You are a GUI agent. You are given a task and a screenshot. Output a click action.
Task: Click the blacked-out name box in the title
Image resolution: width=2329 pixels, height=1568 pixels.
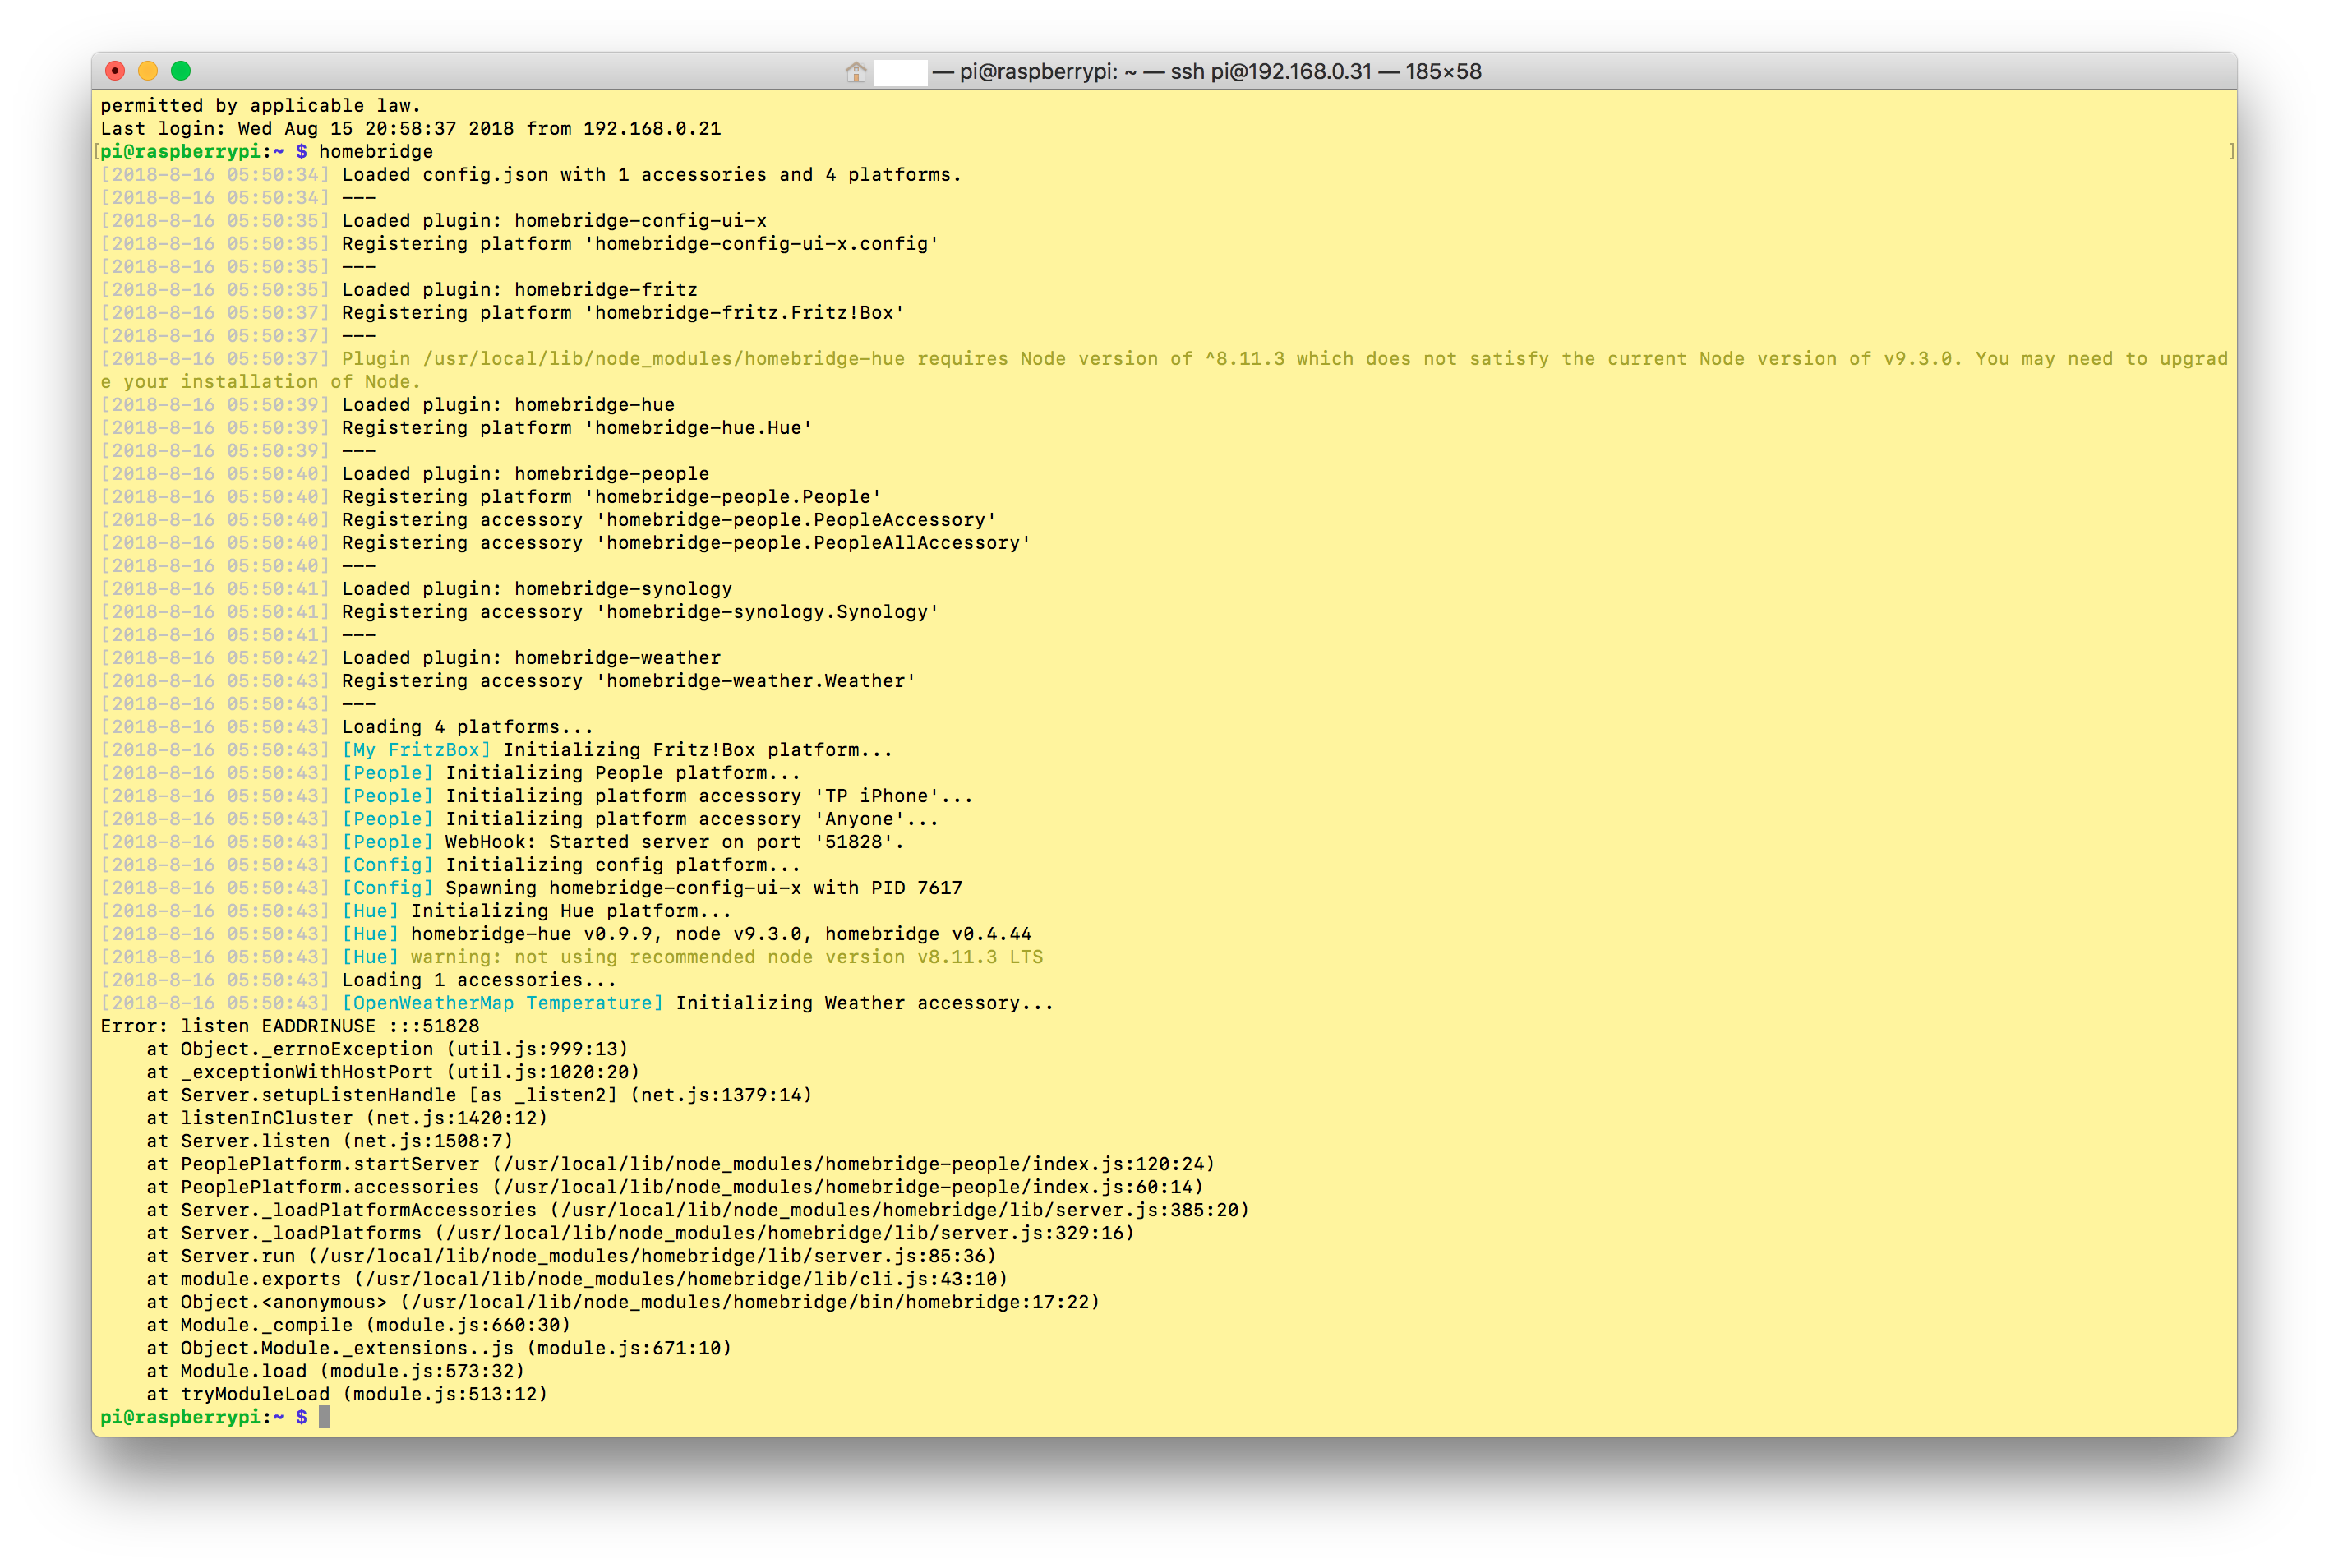[x=900, y=72]
